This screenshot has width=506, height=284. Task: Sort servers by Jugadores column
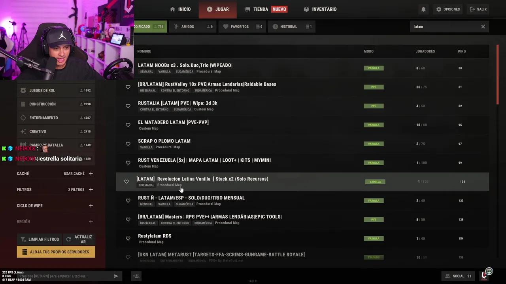tap(425, 51)
